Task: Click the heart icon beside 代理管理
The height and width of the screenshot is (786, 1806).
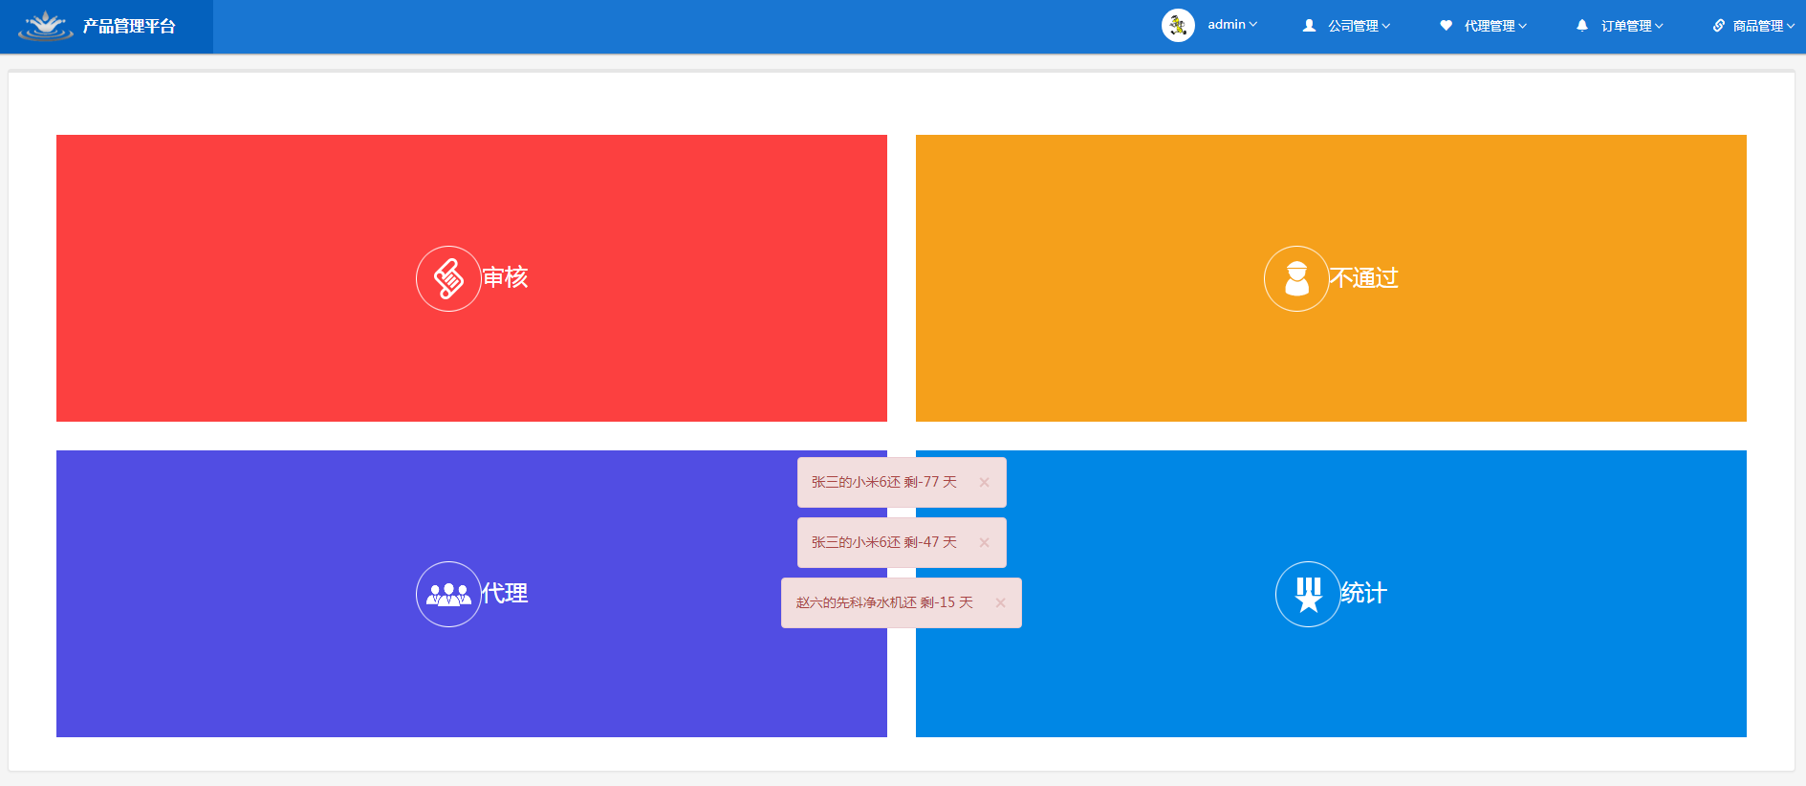Action: click(x=1446, y=26)
